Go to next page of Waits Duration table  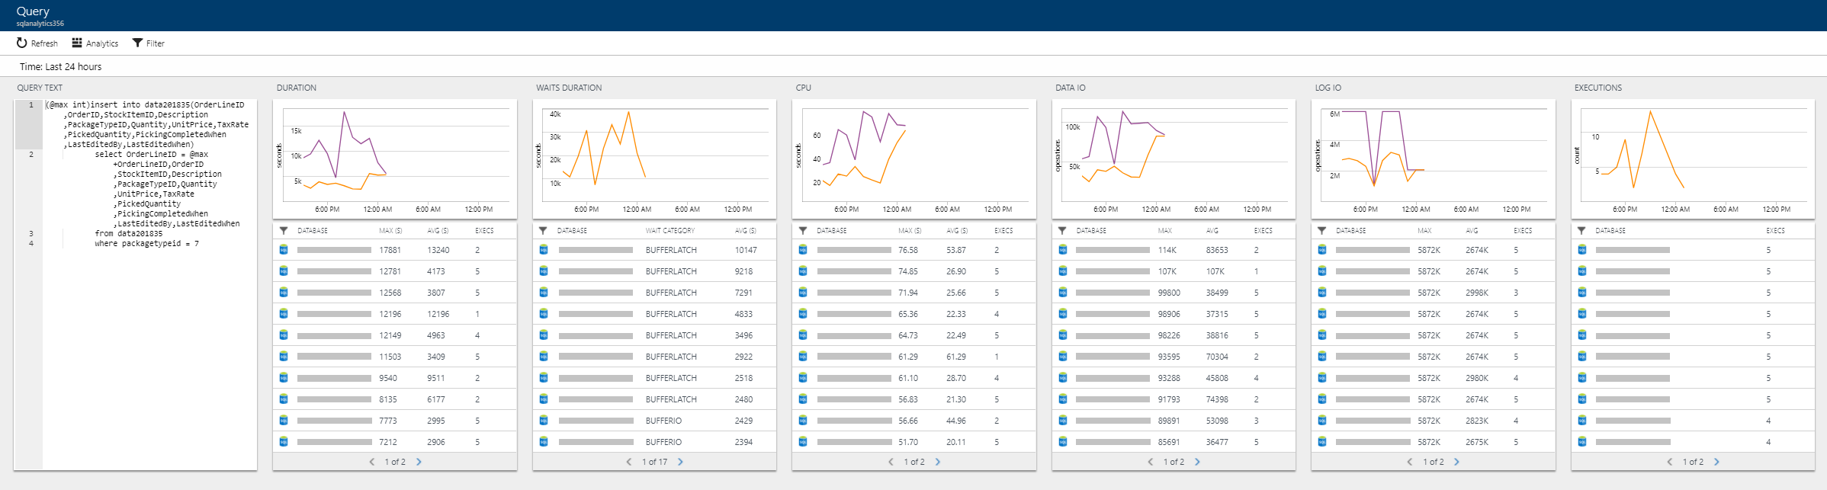point(680,462)
